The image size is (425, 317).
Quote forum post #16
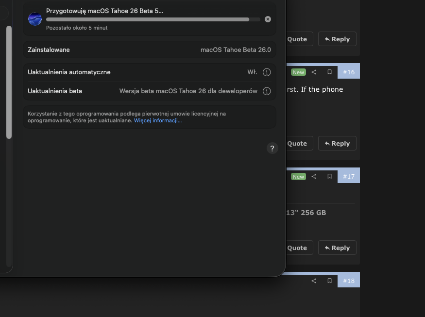pos(300,143)
